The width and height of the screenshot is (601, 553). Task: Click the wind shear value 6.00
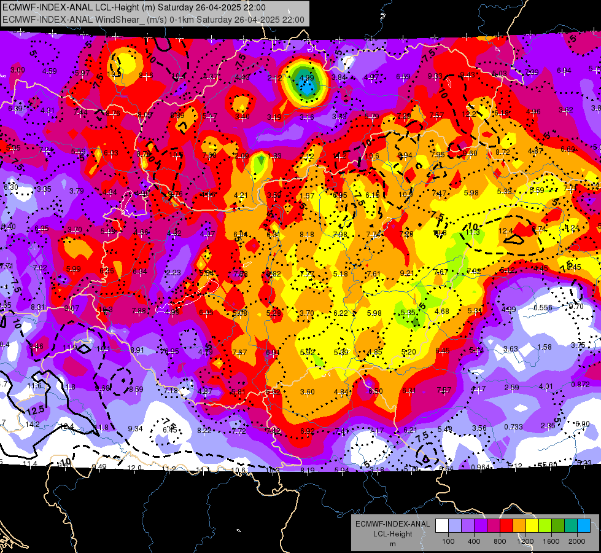tap(583, 423)
